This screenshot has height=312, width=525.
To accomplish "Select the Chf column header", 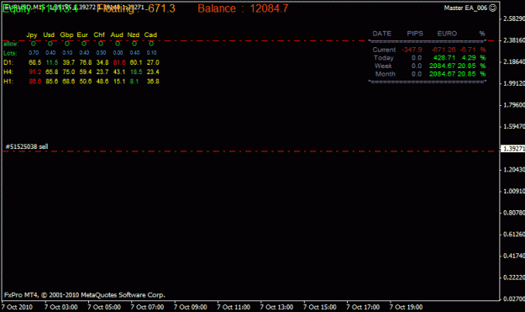I will (x=99, y=34).
